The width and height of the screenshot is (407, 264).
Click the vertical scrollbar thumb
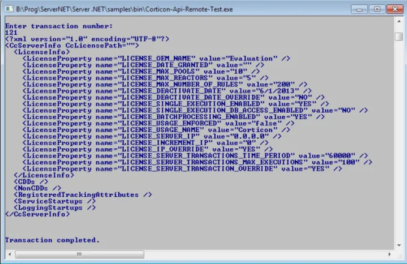point(399,37)
